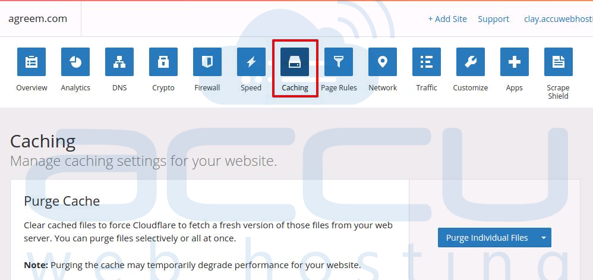The image size is (593, 280).
Task: Open the Support link
Action: click(494, 19)
